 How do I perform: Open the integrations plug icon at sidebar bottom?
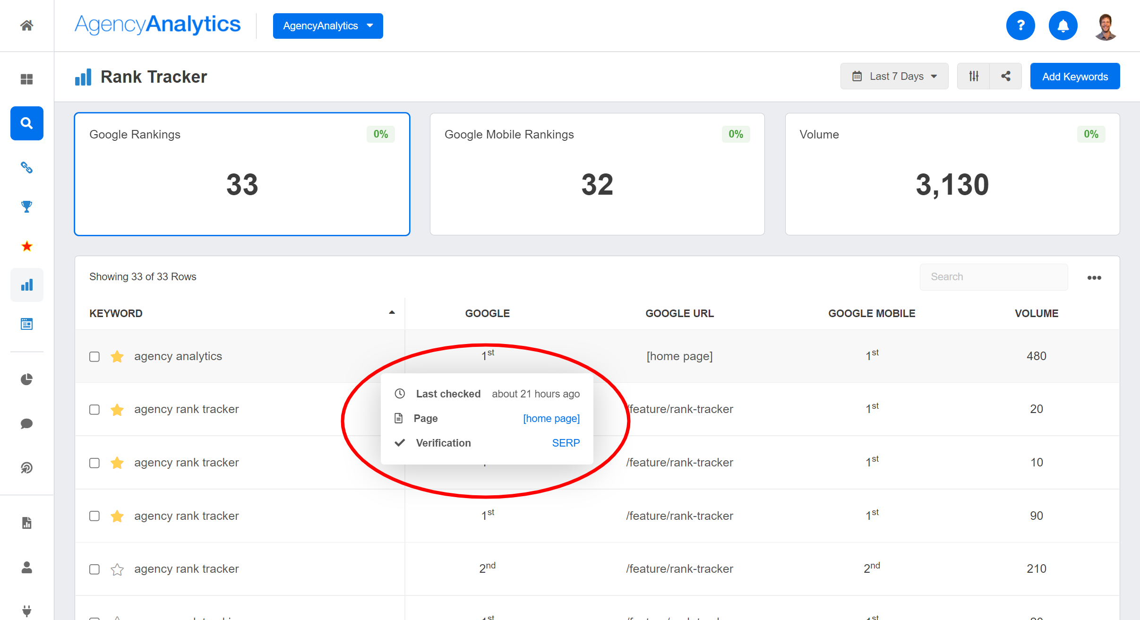[x=27, y=610]
